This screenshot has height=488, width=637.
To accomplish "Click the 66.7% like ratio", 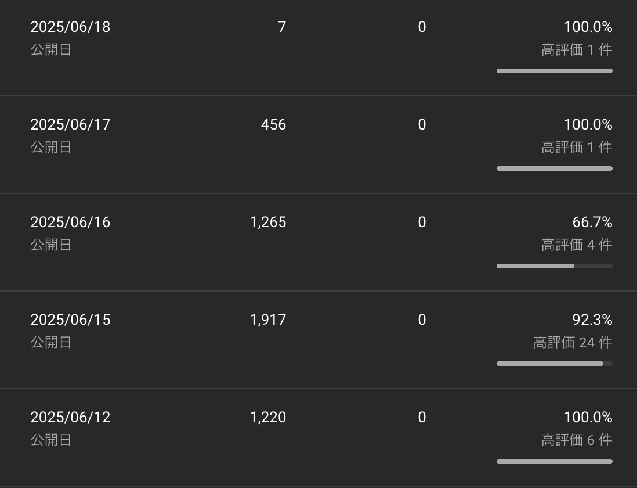I will [592, 222].
